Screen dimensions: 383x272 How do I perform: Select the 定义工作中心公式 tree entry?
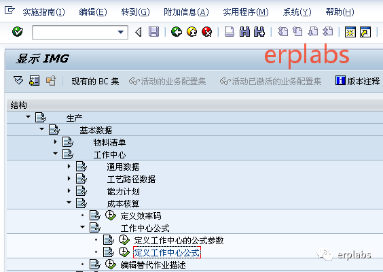point(167,252)
